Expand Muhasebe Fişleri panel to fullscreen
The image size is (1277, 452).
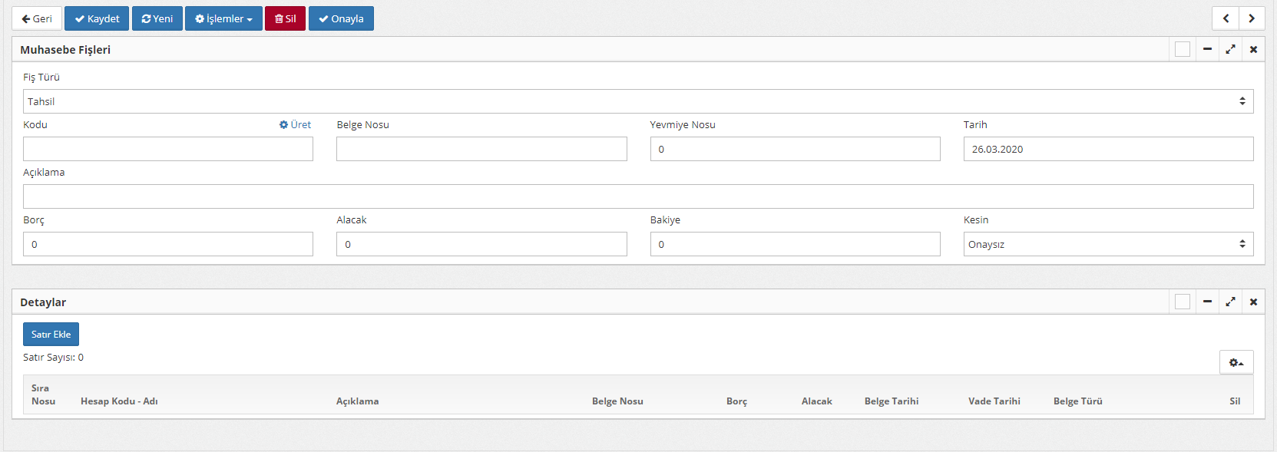coord(1230,49)
